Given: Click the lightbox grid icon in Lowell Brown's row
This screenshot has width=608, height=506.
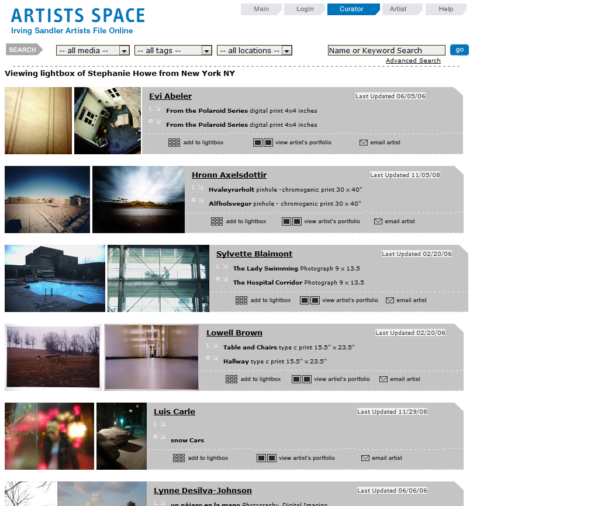Looking at the screenshot, I should pos(231,379).
